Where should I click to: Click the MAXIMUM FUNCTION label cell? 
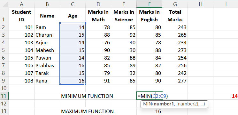87,111
